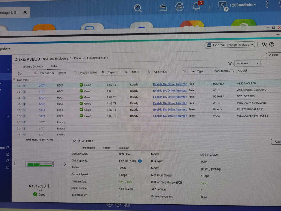Image resolution: width=281 pixels, height=211 pixels.
Task: Click the temperature value 32°C / 89°F
Action: point(125,182)
